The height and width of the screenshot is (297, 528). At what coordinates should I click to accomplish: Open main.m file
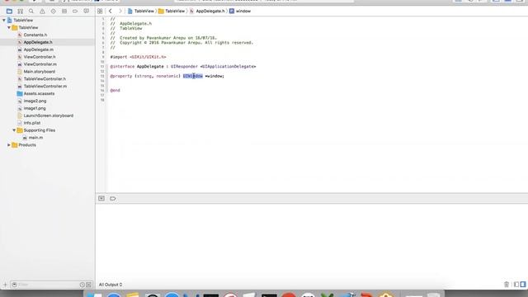tap(35, 138)
